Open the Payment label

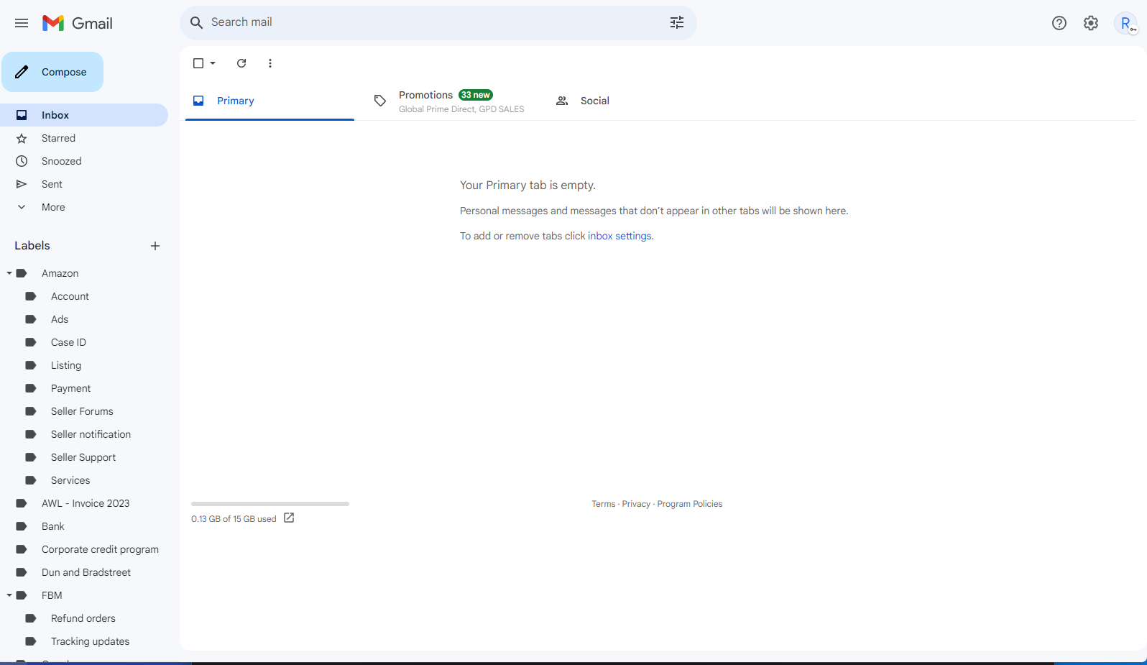pos(71,388)
